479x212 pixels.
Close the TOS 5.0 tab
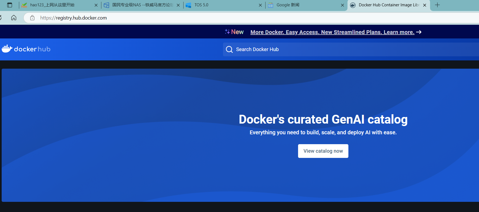[x=260, y=5]
